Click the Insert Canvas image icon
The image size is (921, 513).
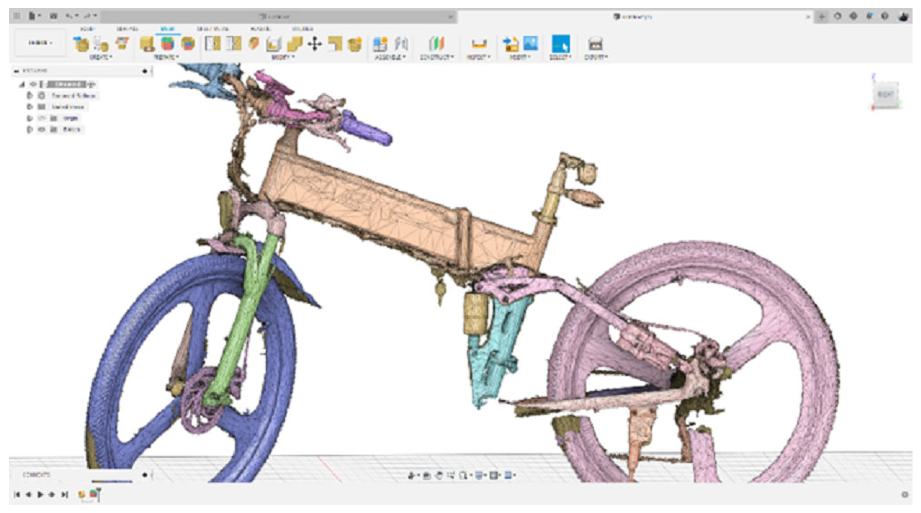pyautogui.click(x=531, y=44)
